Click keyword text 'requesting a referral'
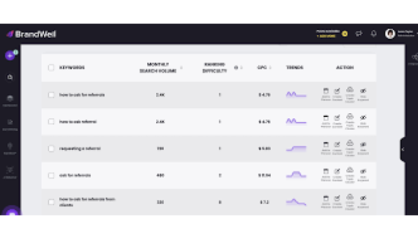418x239 pixels. [x=80, y=148]
